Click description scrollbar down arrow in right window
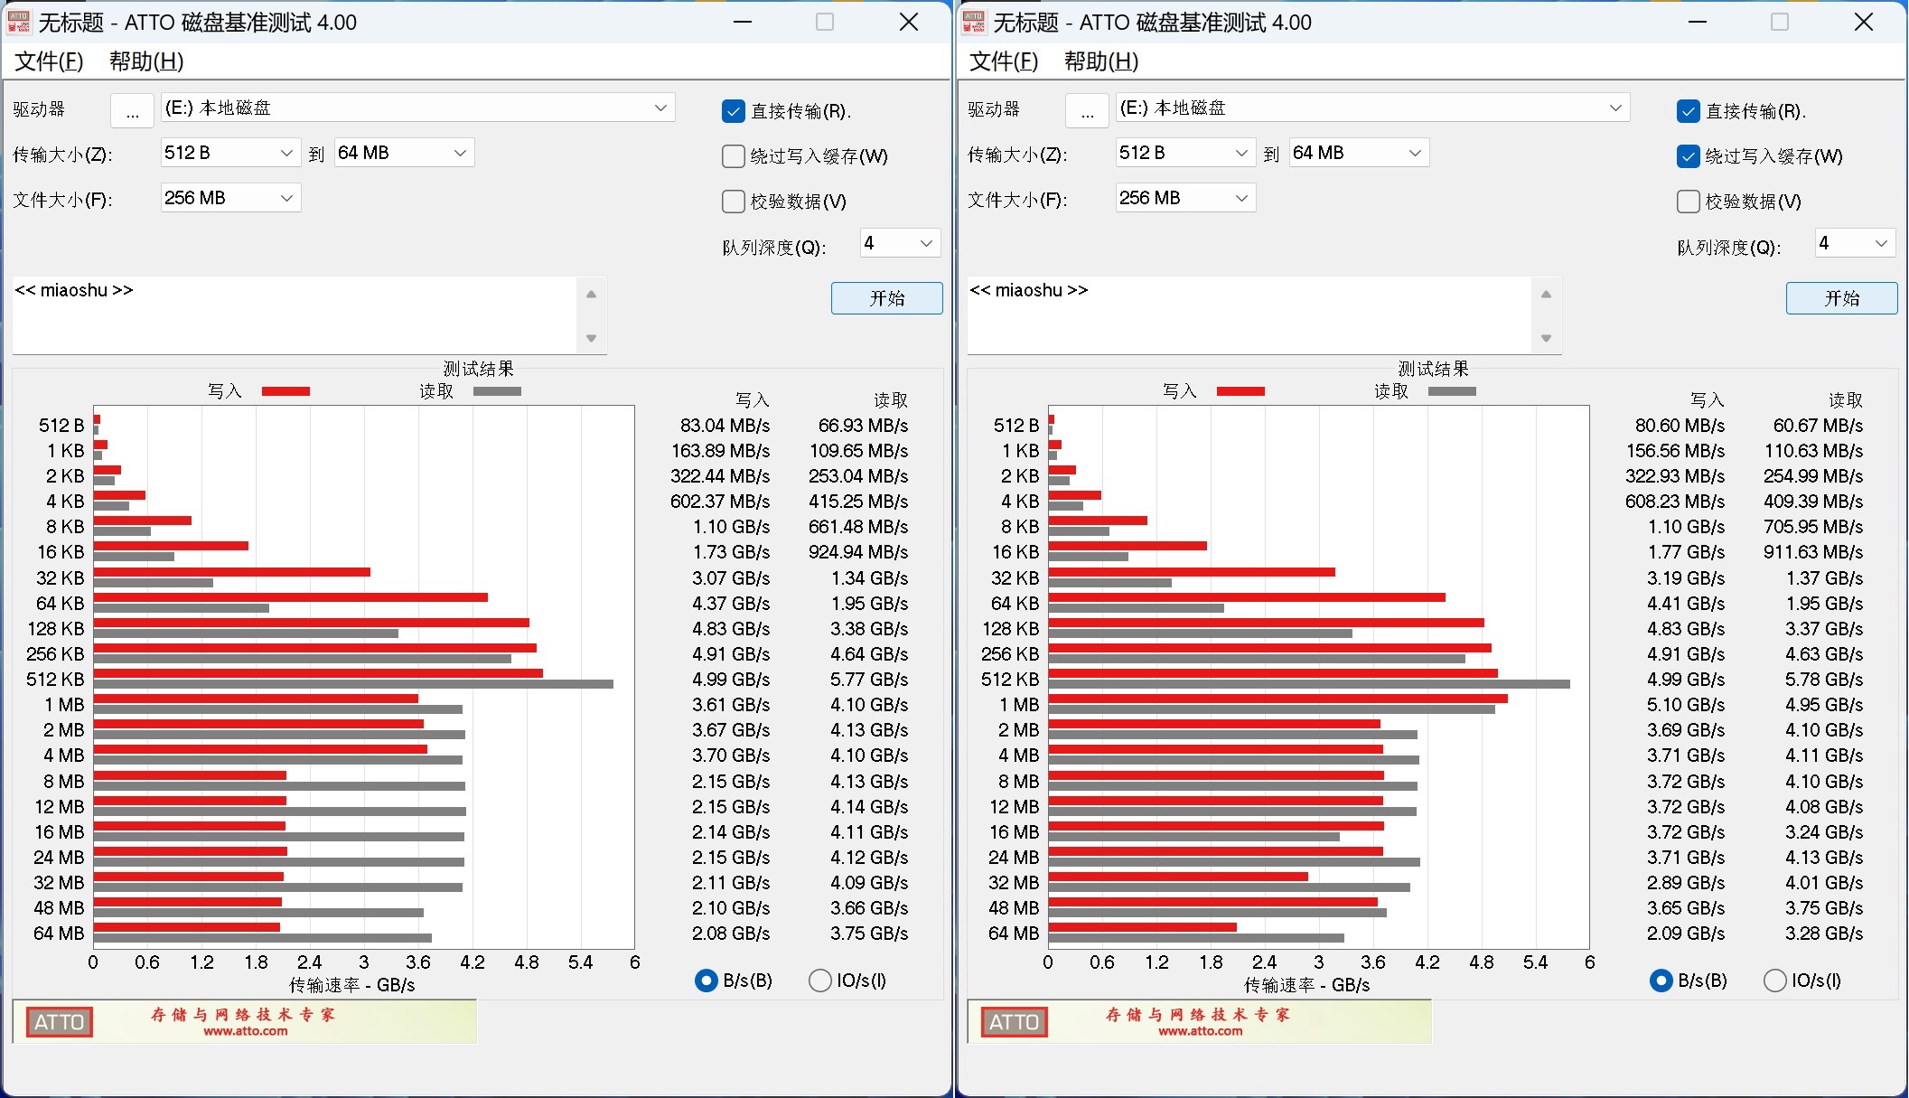Image resolution: width=1909 pixels, height=1098 pixels. (x=1546, y=338)
